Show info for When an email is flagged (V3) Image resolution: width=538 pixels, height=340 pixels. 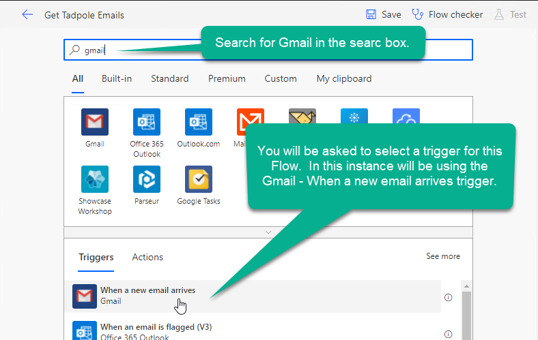click(x=448, y=334)
